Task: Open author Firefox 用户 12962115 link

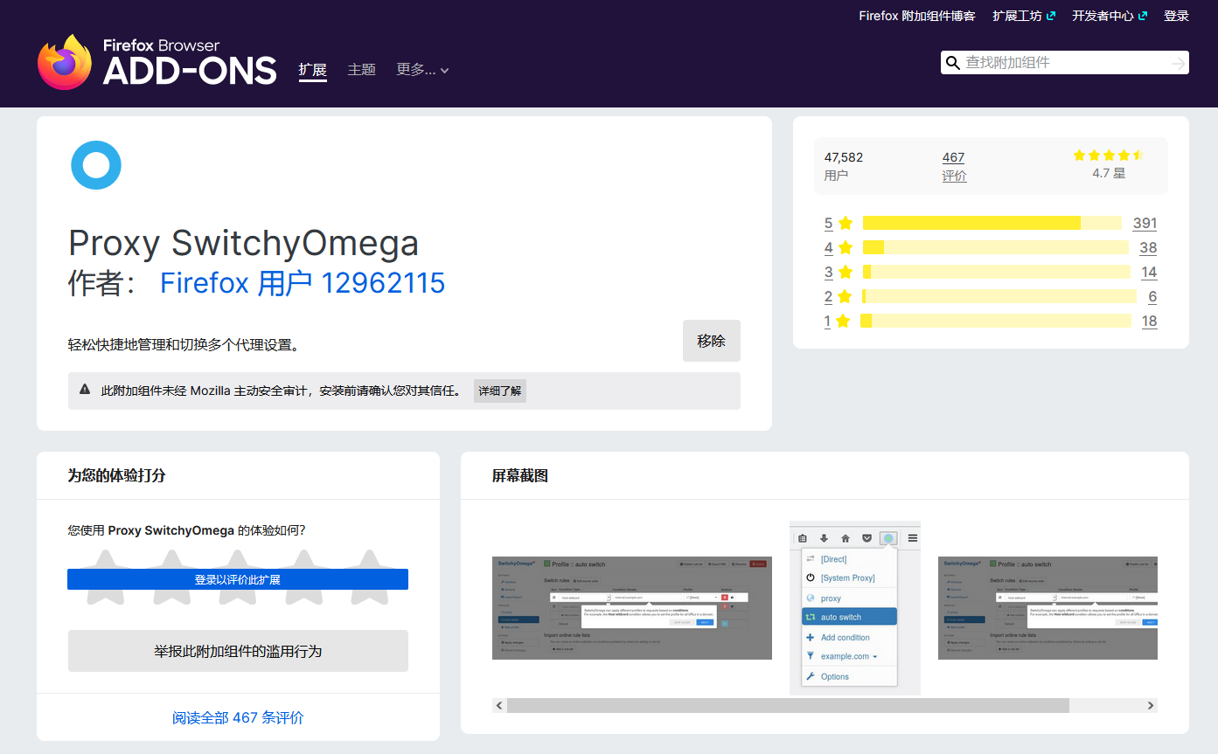Action: (x=303, y=283)
